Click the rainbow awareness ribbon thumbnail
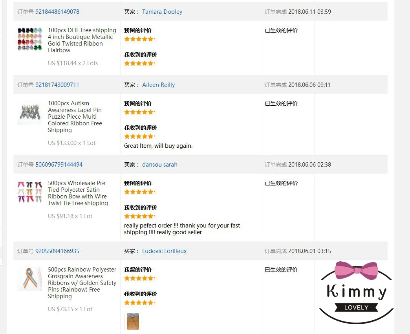Viewport: 410px width, 334px height. [x=29, y=278]
